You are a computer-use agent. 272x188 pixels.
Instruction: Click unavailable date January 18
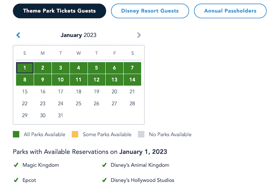click(x=79, y=92)
